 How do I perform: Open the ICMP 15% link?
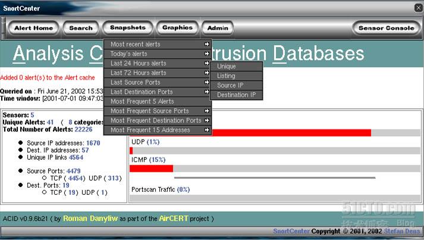[x=157, y=160]
